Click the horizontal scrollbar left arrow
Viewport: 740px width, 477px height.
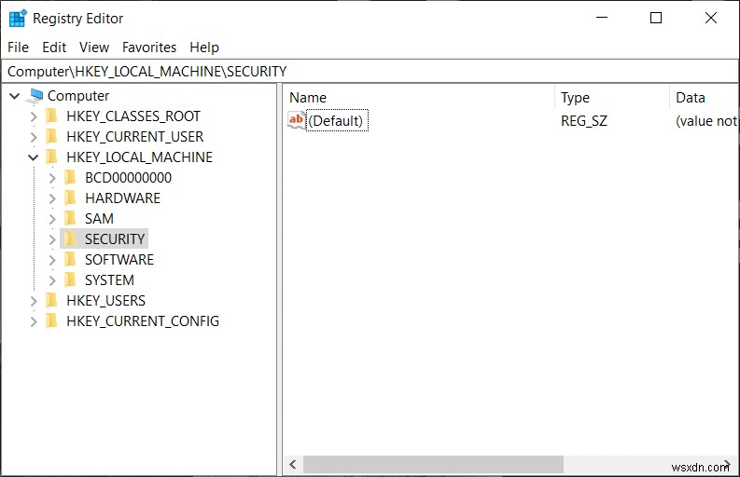tap(293, 465)
